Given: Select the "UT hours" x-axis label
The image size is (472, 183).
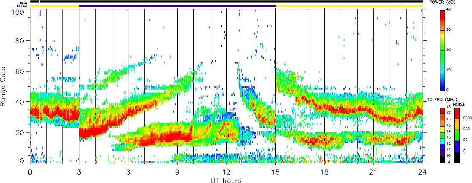Looking at the screenshot, I should pyautogui.click(x=226, y=180).
